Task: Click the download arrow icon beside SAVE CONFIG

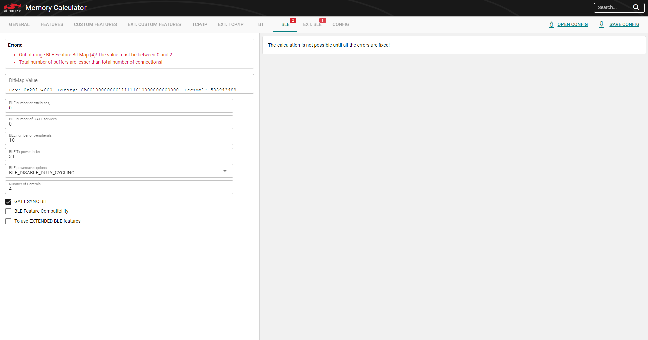Action: coord(602,24)
